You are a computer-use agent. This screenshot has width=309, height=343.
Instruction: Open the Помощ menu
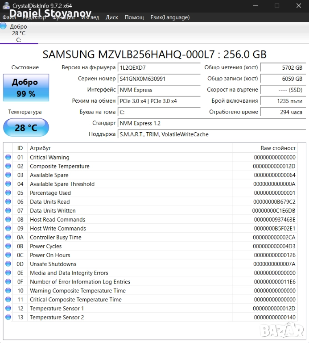(134, 17)
